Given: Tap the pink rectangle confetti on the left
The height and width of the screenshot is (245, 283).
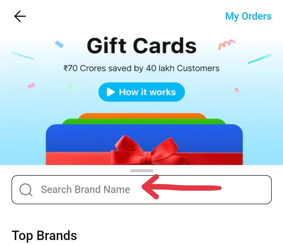Looking at the screenshot, I should point(31,86).
